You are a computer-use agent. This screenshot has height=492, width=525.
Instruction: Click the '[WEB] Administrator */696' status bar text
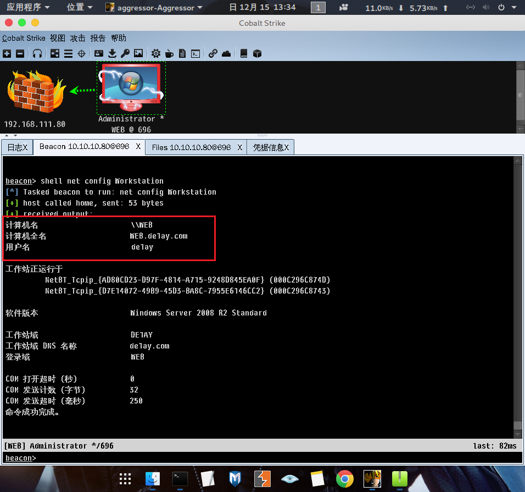[x=59, y=446]
